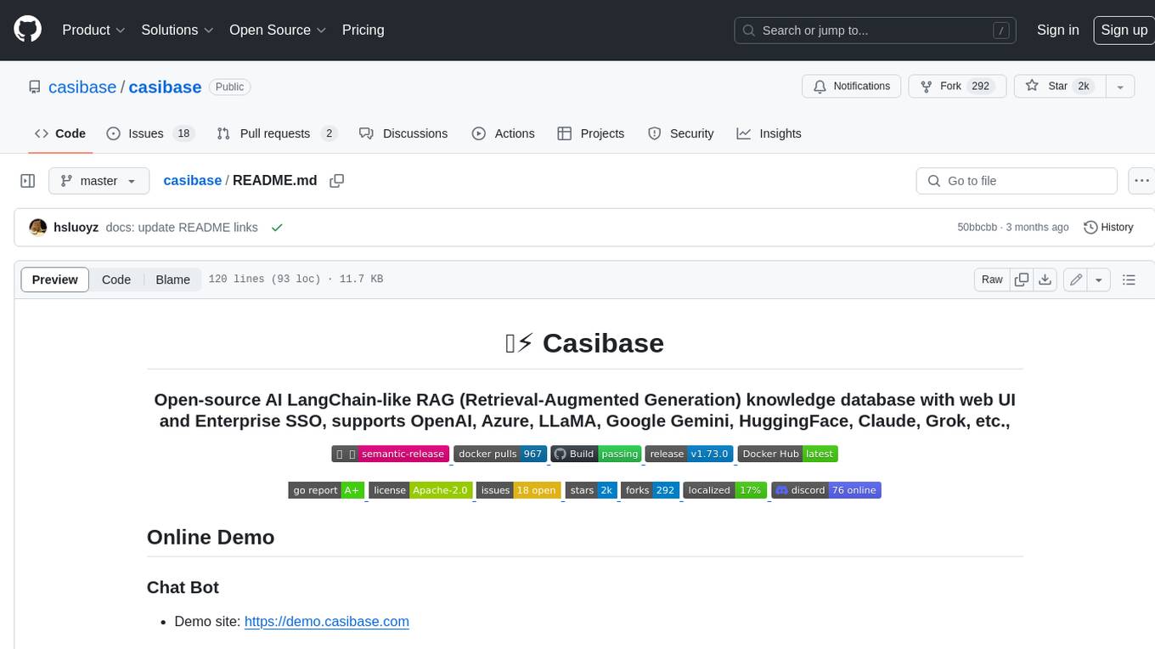Viewport: 1155px width, 649px height.
Task: Star the casibase repository
Action: click(1058, 86)
